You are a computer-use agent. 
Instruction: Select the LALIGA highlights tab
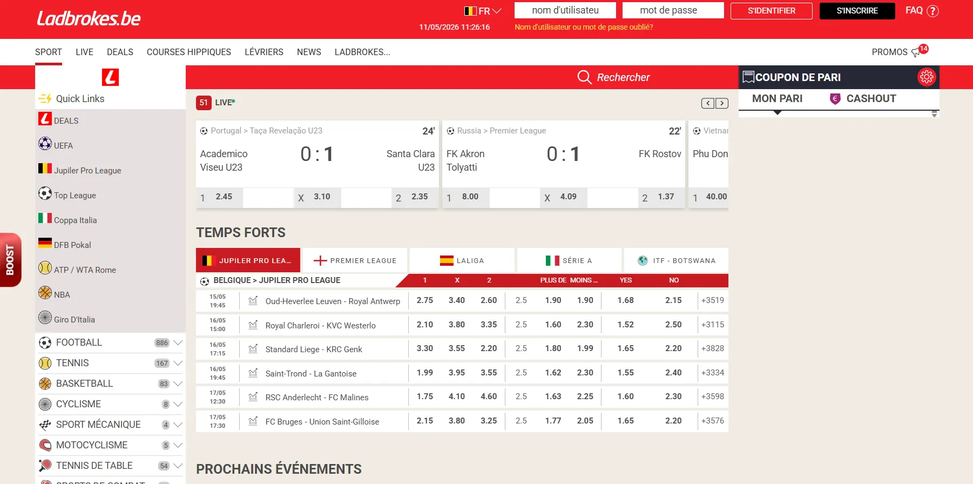(x=462, y=260)
